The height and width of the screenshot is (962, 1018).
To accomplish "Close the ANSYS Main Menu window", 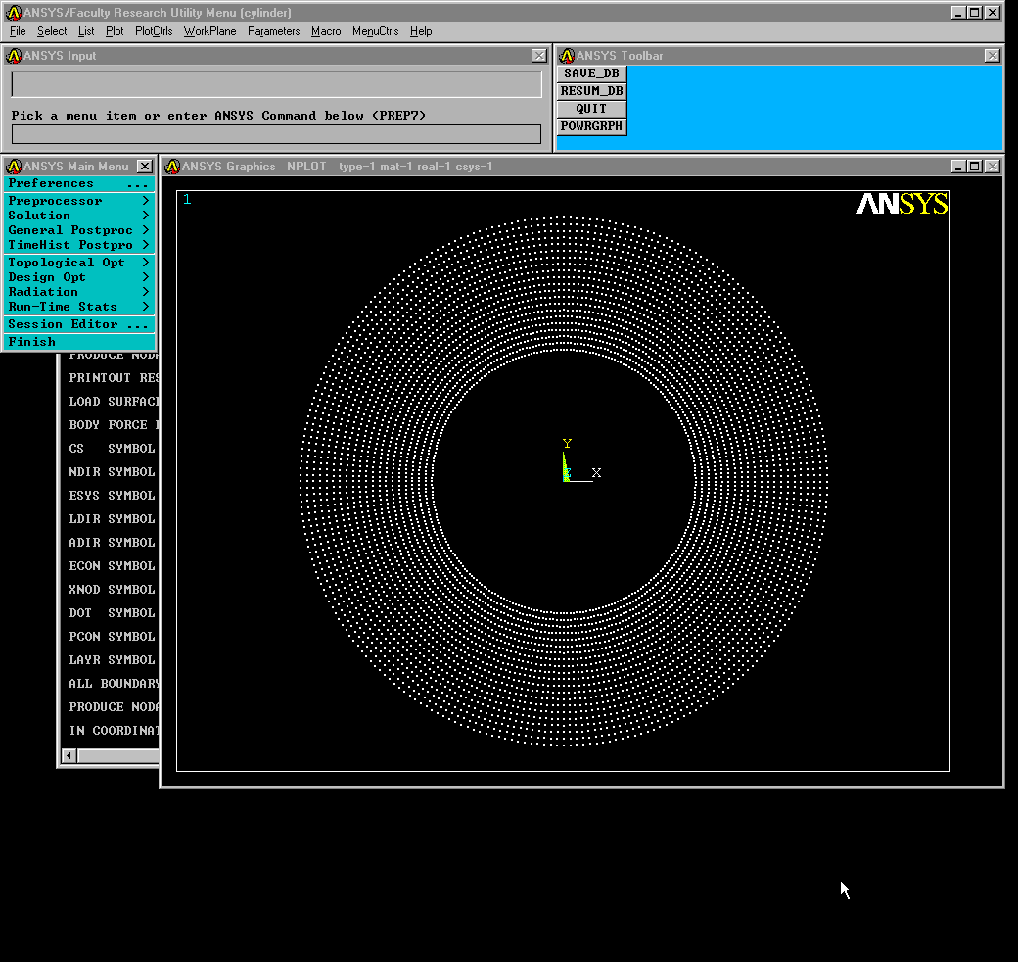I will click(x=145, y=167).
